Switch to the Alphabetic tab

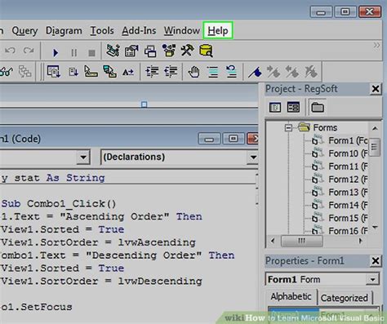(x=291, y=296)
